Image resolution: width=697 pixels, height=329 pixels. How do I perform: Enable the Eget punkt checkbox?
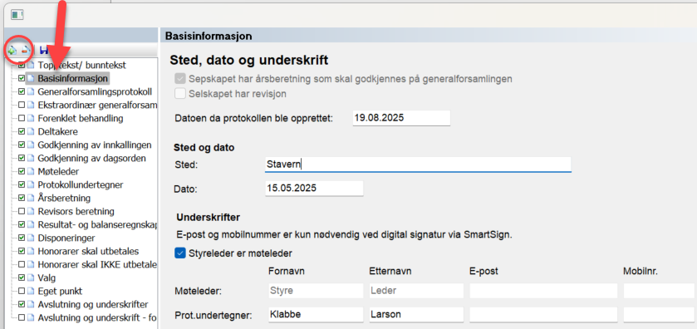coord(22,292)
